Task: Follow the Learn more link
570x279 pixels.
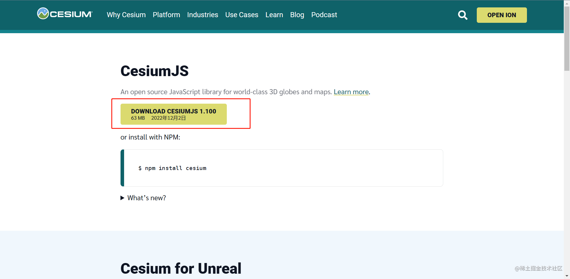Action: click(x=351, y=92)
